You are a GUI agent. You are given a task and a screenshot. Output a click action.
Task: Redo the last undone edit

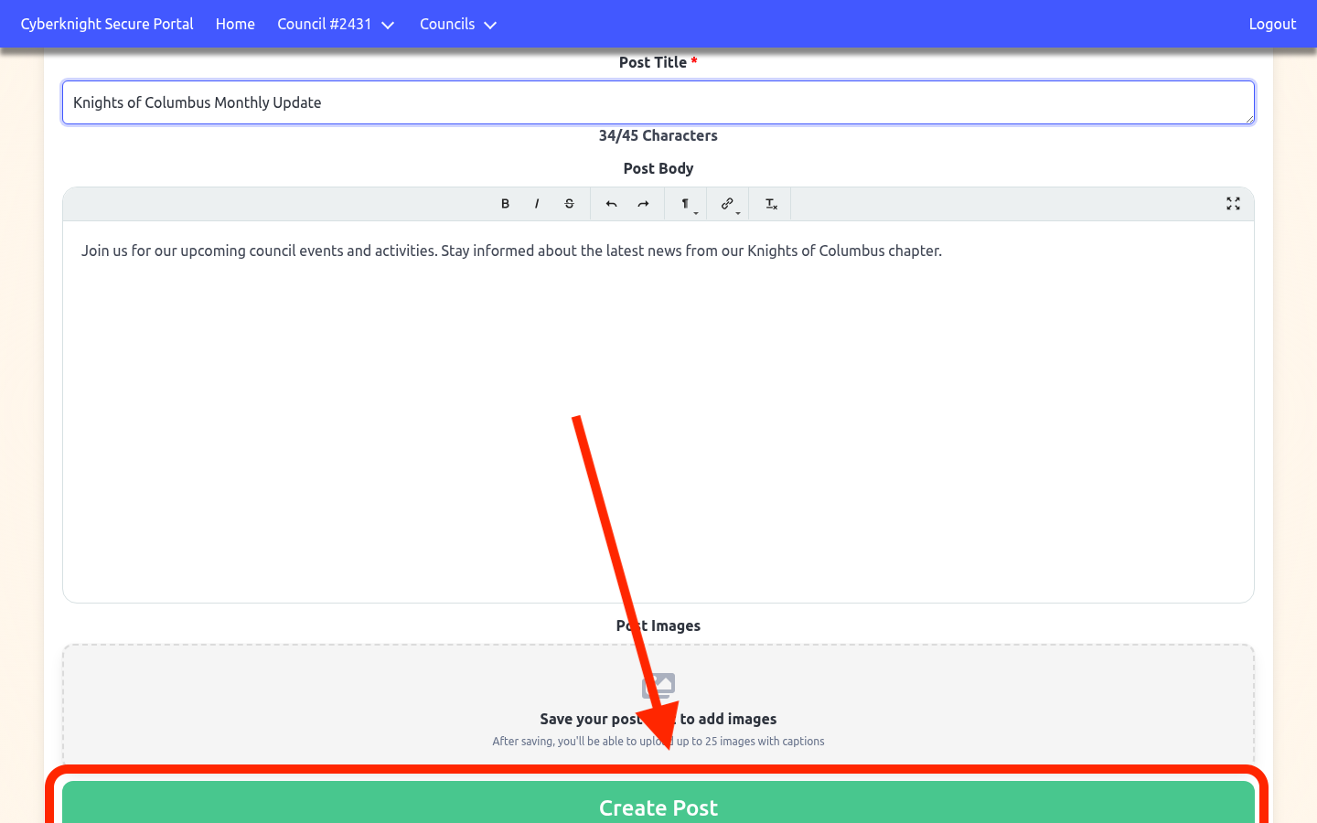pos(643,204)
